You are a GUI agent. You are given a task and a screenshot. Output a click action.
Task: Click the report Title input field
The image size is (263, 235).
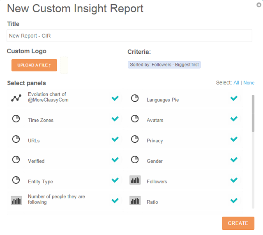tap(129, 36)
